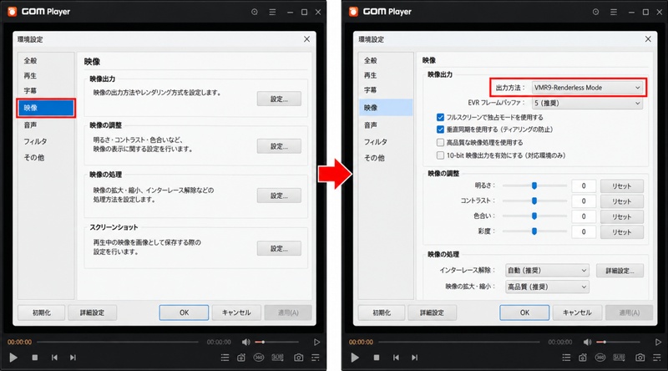
Task: Click 詳細設定... button next to インターレース解除
Action: point(620,271)
